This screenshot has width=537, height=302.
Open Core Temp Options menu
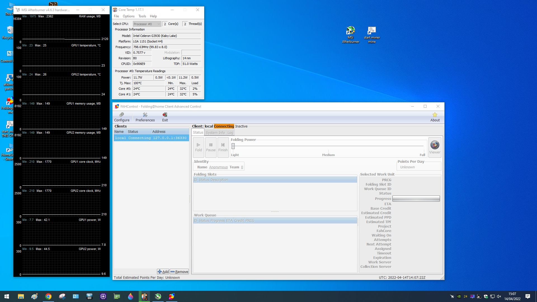129,16
